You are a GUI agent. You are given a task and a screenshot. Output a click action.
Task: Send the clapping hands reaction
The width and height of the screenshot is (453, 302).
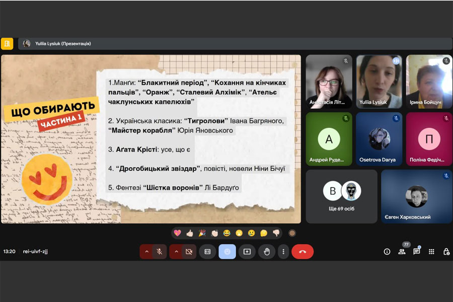click(x=214, y=233)
